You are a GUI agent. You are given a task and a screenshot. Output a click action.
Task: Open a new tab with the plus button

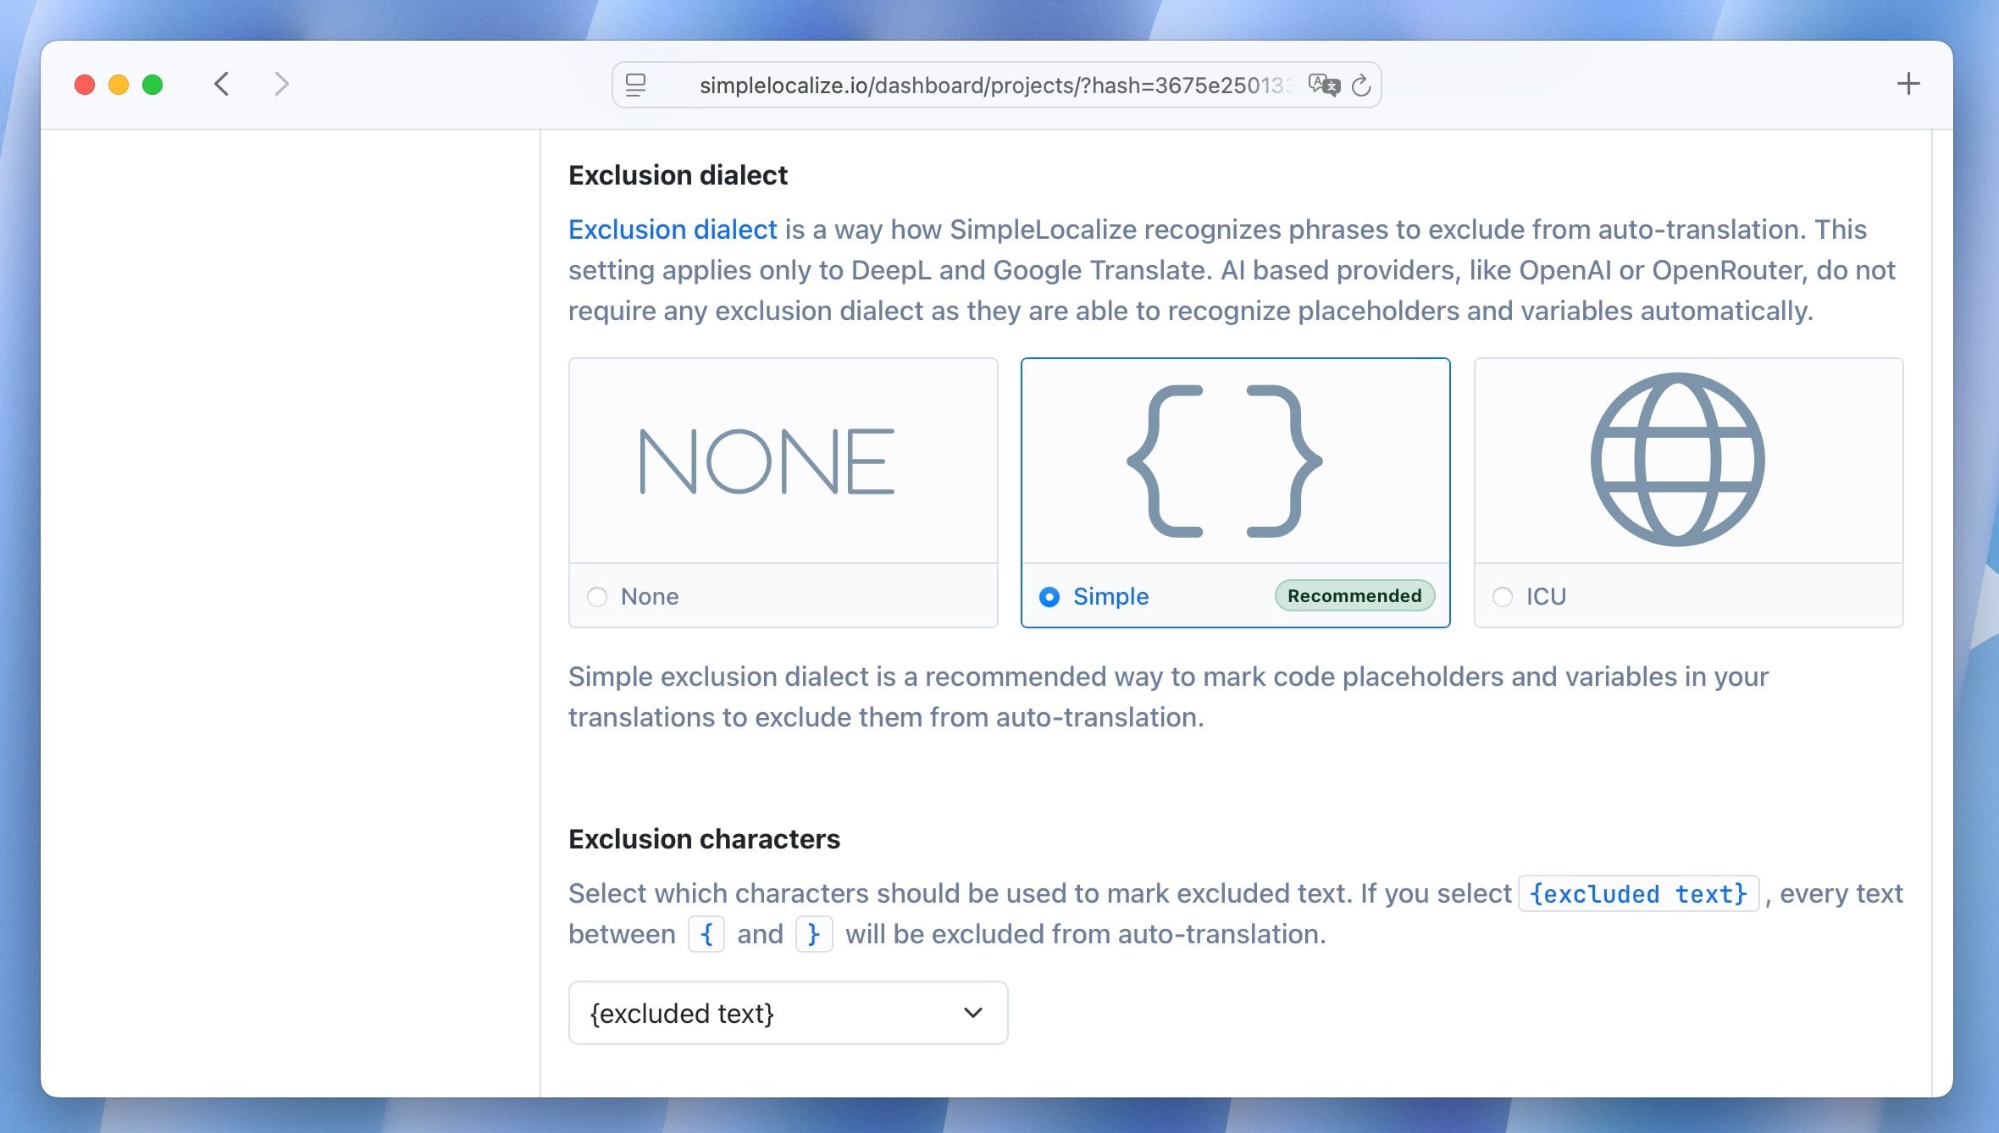[1908, 84]
